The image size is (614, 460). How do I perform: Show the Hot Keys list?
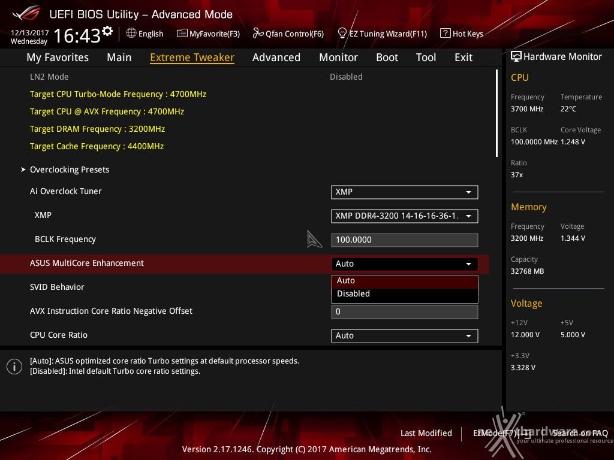(468, 34)
